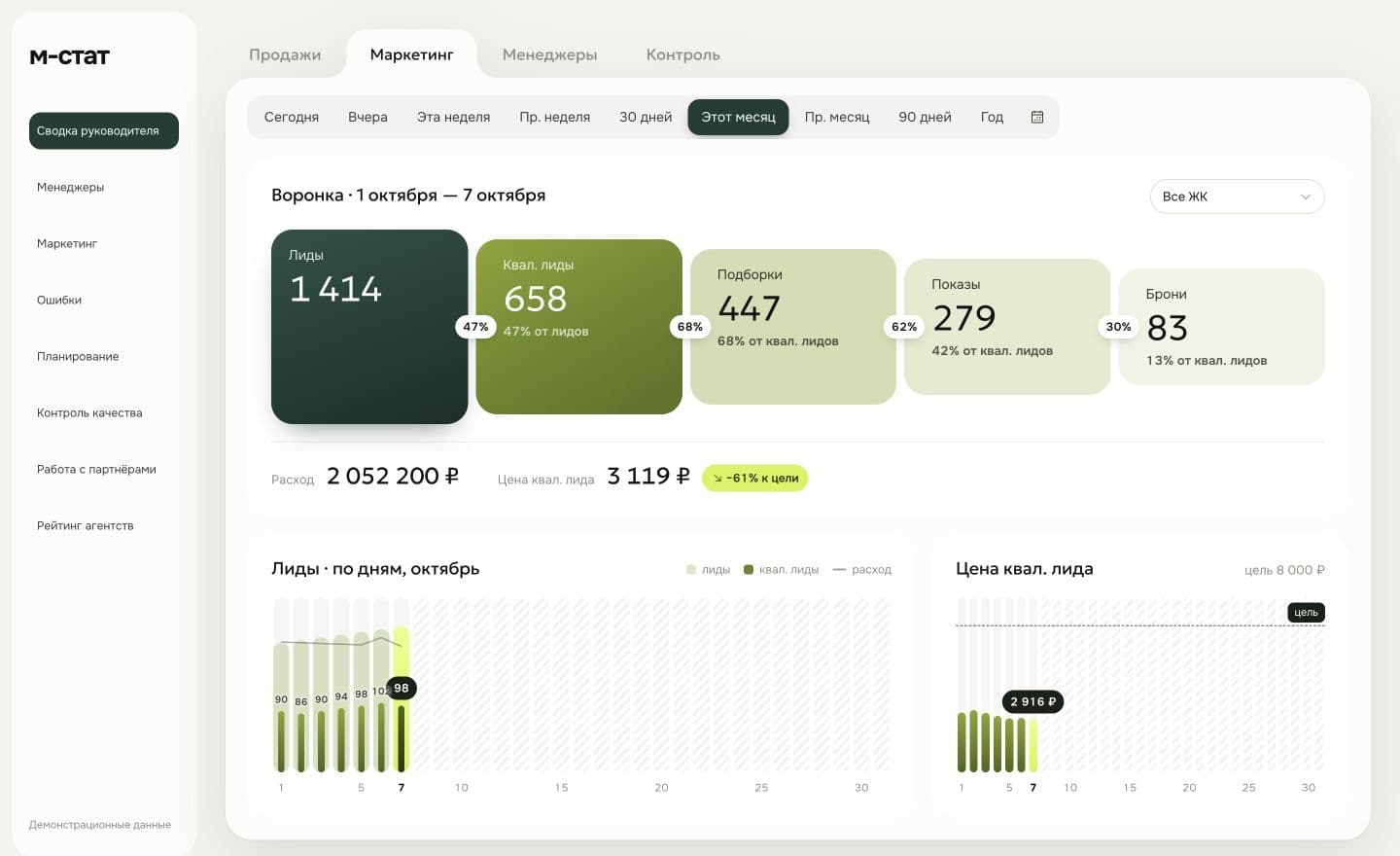
Task: Open the custom date calendar icon
Action: (1037, 117)
